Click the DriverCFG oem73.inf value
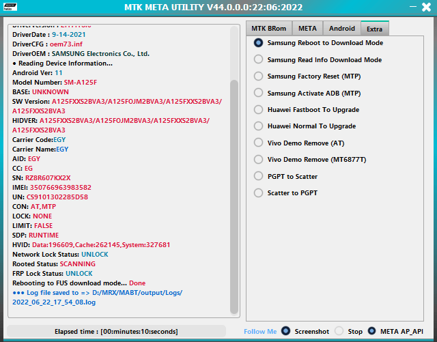437x342 pixels. (x=66, y=44)
